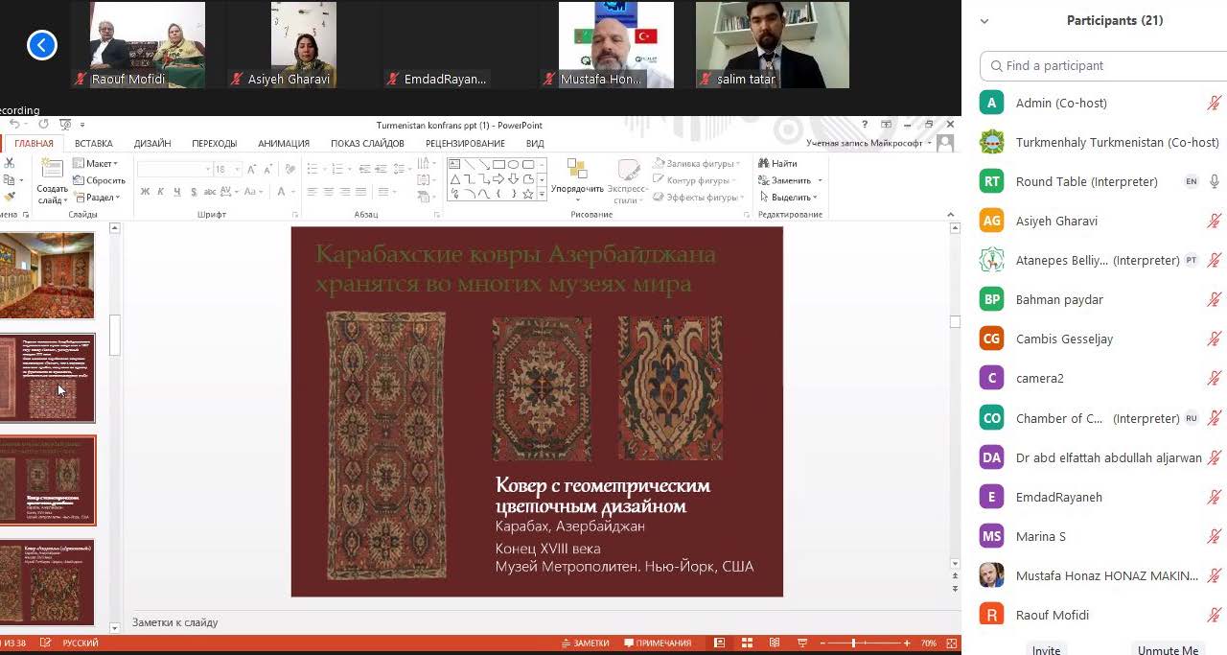Click the zoom in plus in status bar

[909, 643]
